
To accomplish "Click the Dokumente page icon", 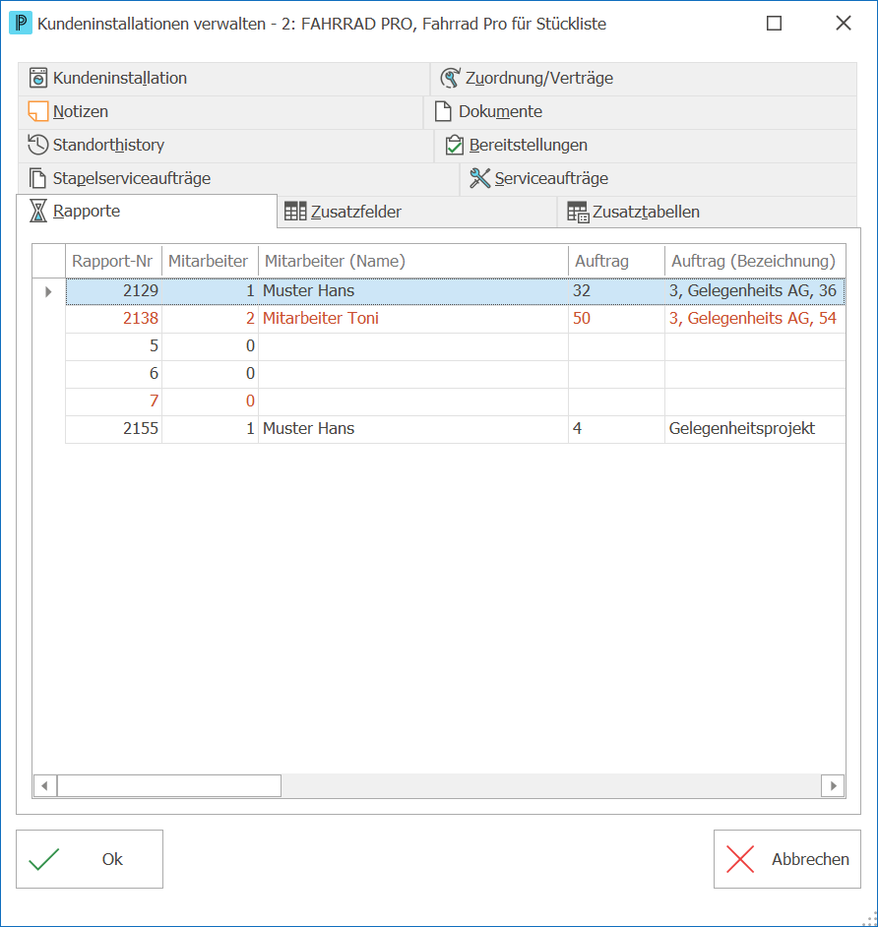I will click(443, 112).
